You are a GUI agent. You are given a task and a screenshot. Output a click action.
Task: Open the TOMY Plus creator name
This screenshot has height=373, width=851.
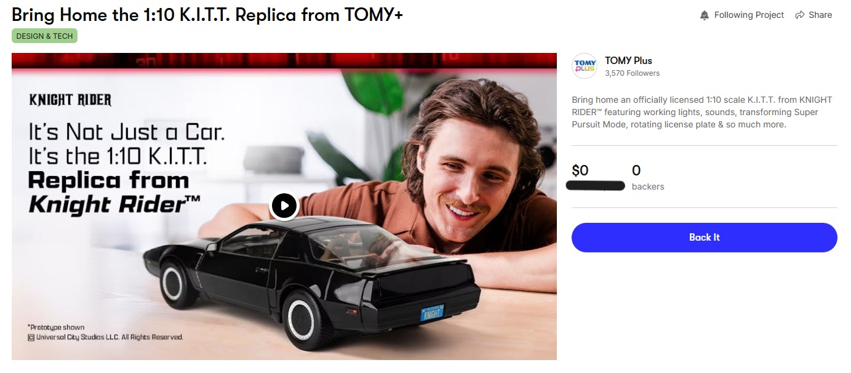[x=628, y=60]
